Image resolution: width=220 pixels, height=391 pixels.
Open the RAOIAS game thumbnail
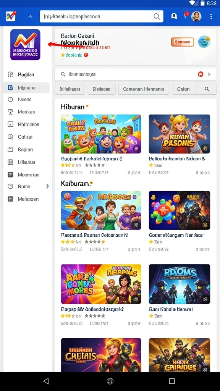[180, 284]
